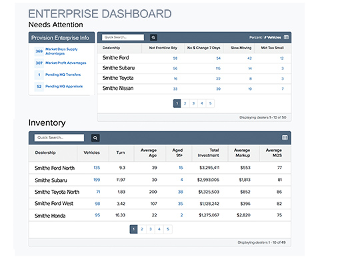Screen dimensions: 364x257
Task: Select page 1 in Inventory pagination
Action: (x=133, y=229)
